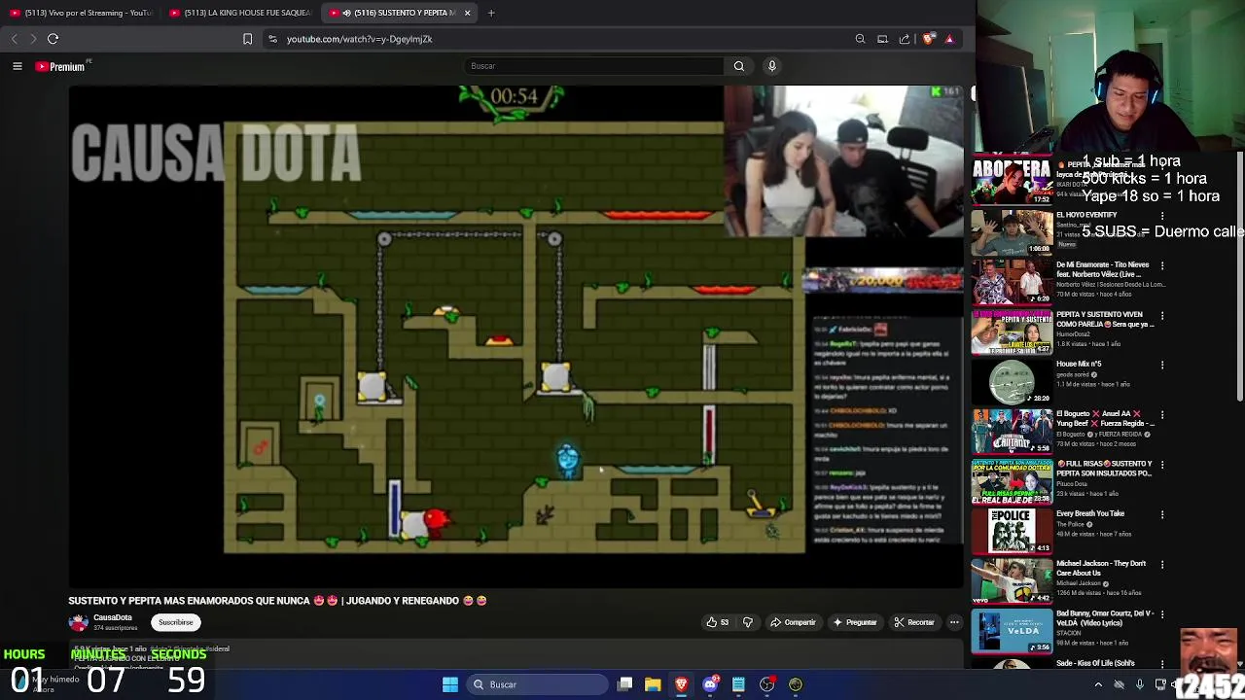Click the Preguntar ask button
1245x700 pixels.
pyautogui.click(x=854, y=622)
